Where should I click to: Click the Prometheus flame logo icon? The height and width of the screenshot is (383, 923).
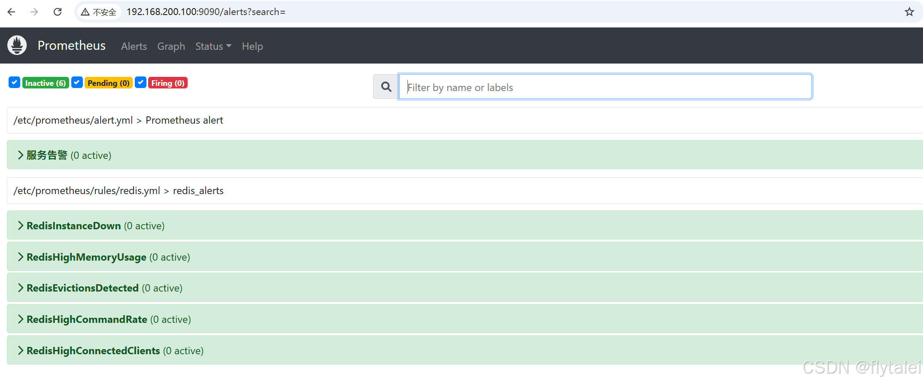coord(17,45)
